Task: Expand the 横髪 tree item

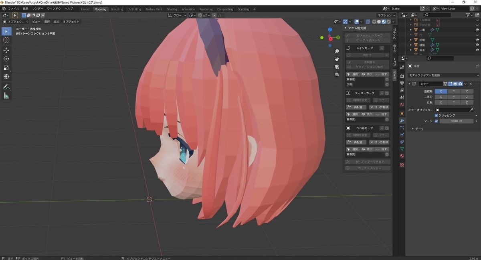Action: pos(411,45)
